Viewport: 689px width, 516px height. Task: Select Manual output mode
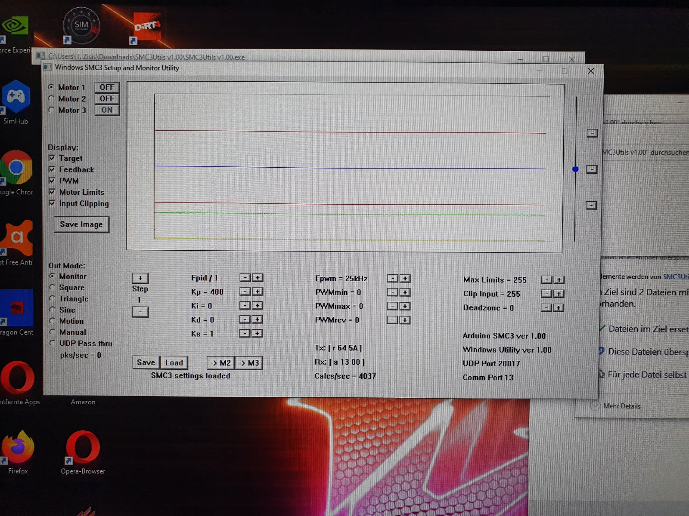[x=52, y=332]
